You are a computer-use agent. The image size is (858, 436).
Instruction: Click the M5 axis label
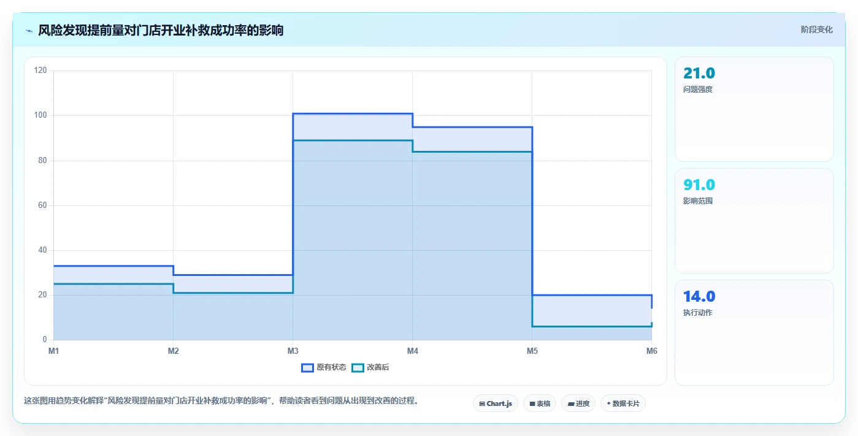click(532, 351)
